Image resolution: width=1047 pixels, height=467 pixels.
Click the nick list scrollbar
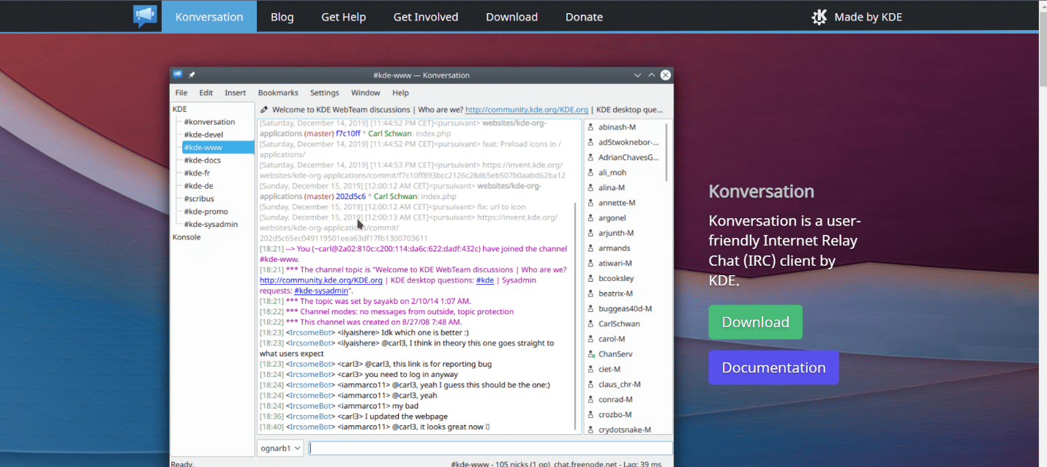point(667,152)
